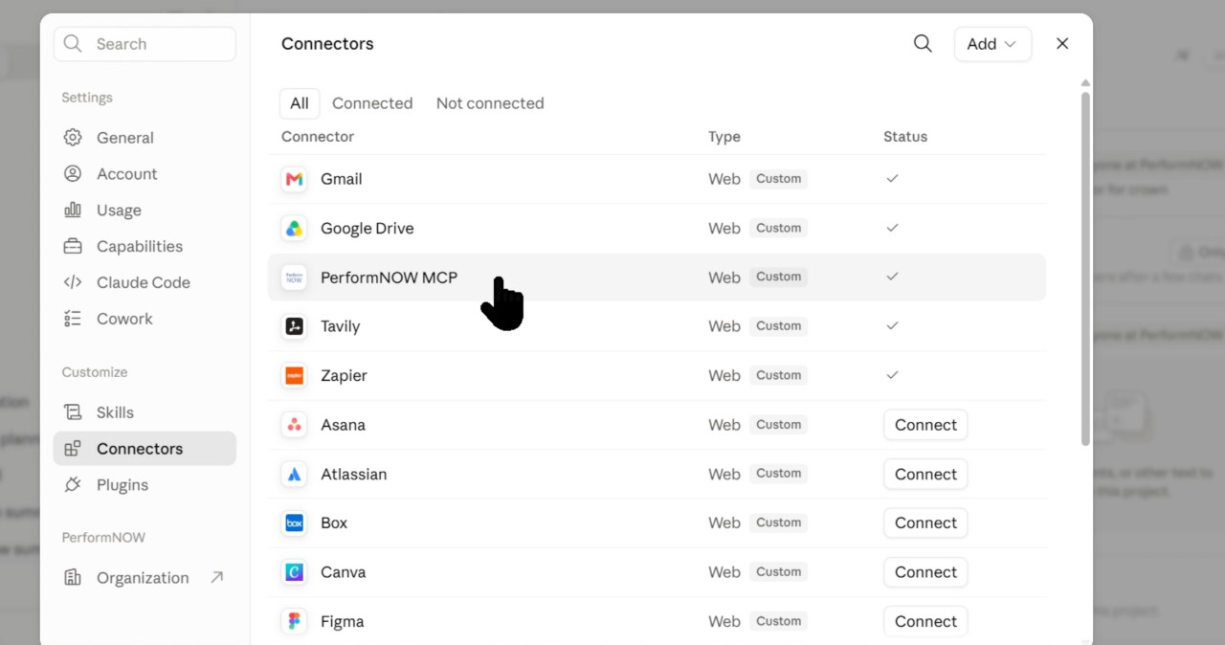Viewport: 1225px width, 645px height.
Task: Select the Gmail connector name
Action: pyautogui.click(x=342, y=179)
